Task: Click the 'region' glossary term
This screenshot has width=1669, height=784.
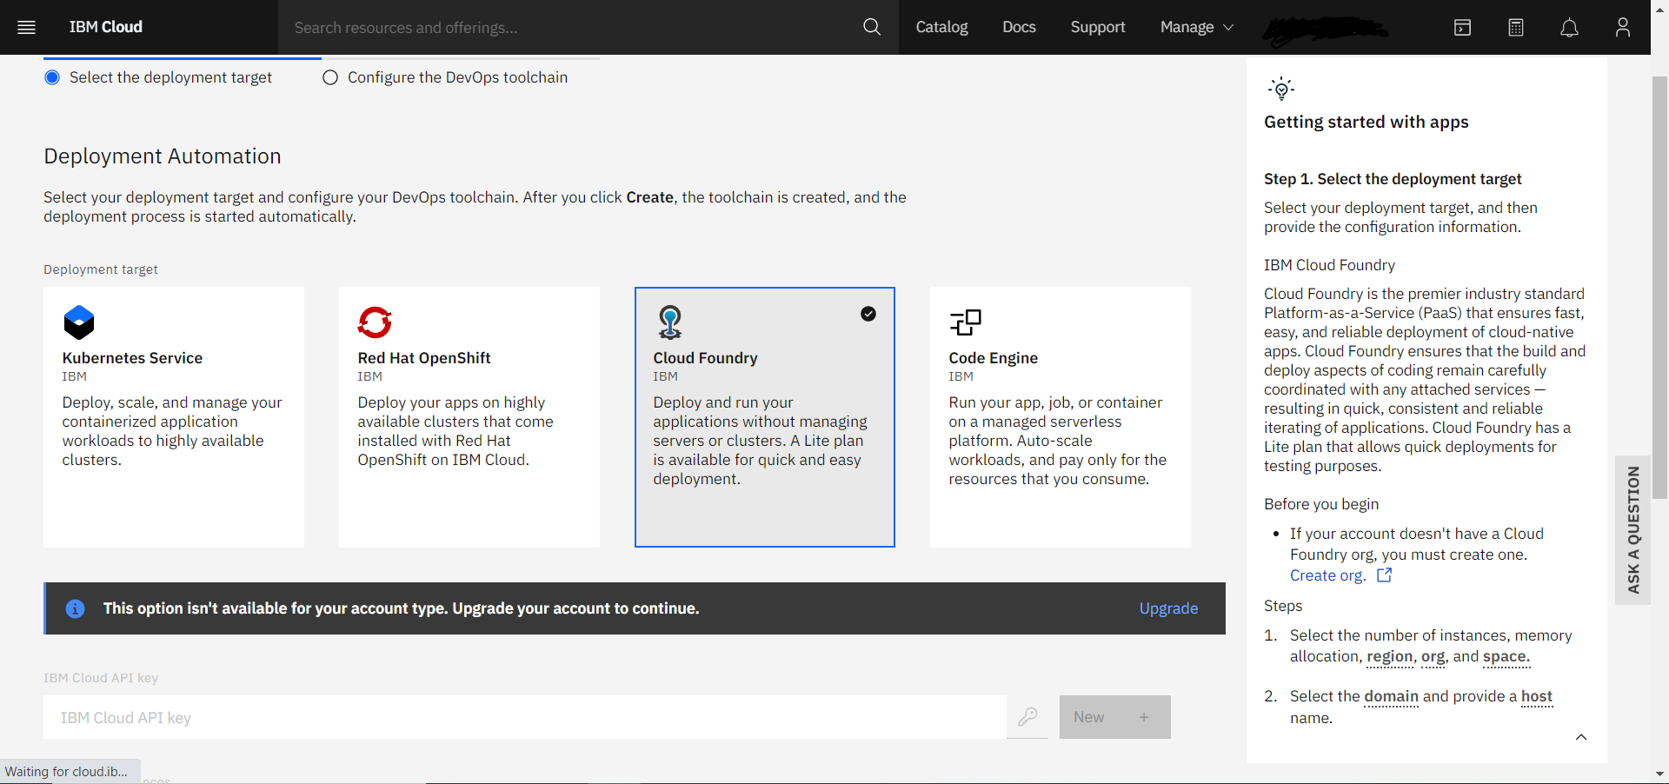Action: [1389, 657]
